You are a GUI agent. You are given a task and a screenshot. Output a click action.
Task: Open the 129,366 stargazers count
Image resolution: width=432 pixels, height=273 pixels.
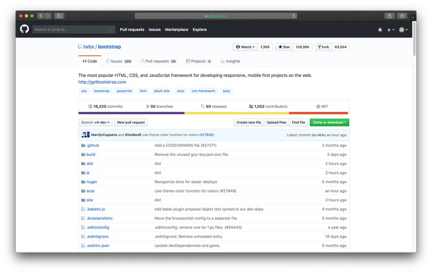pos(302,47)
